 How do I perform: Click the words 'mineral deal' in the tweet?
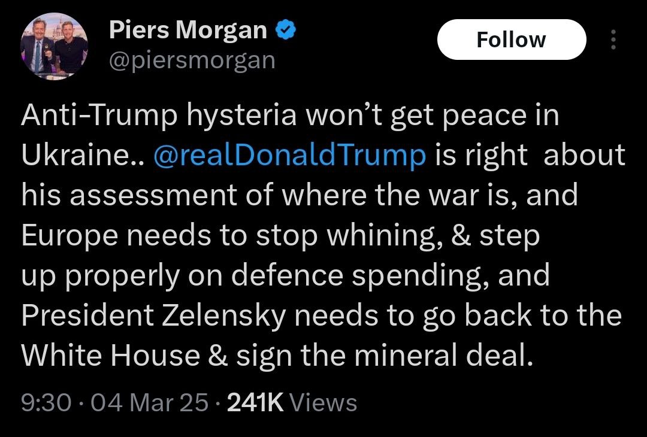click(x=442, y=356)
